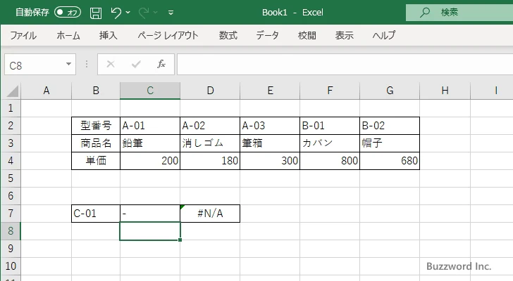Click cell with value 200

pos(150,161)
